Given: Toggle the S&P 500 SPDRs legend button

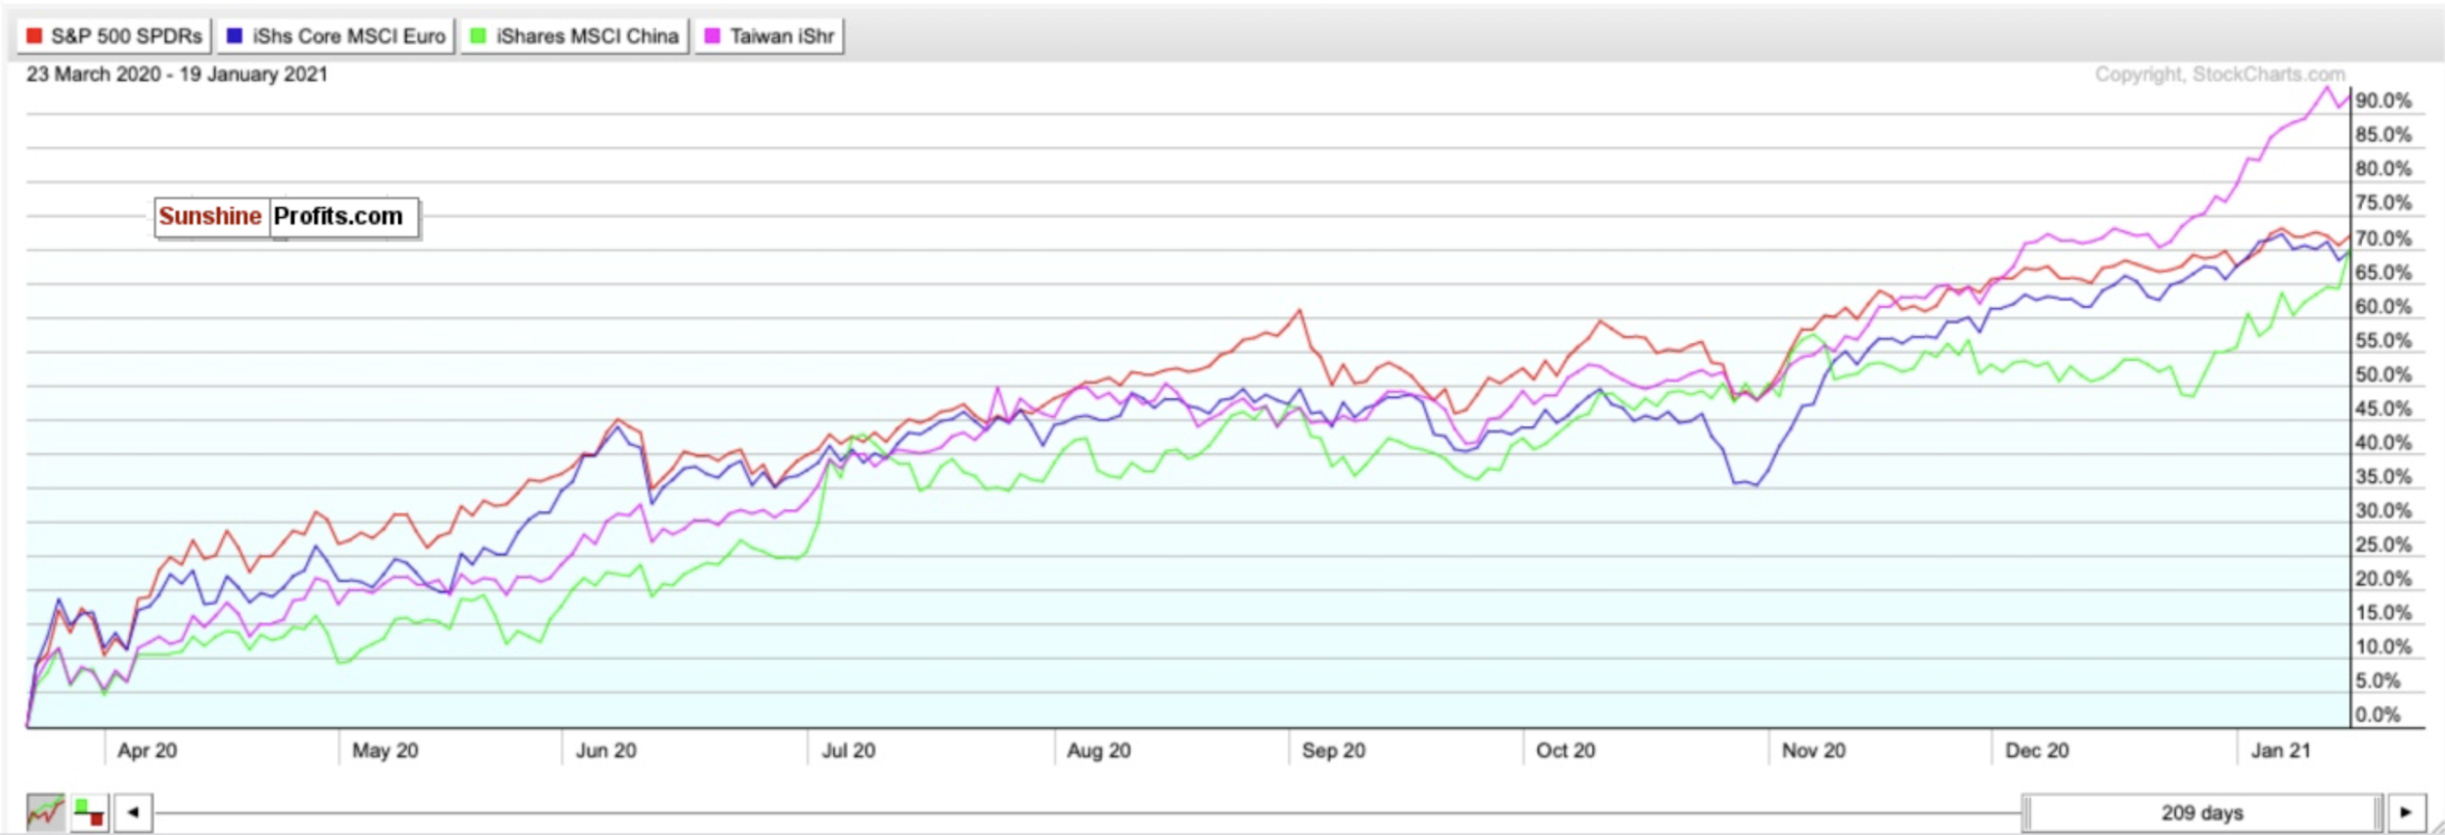Looking at the screenshot, I should point(113,36).
